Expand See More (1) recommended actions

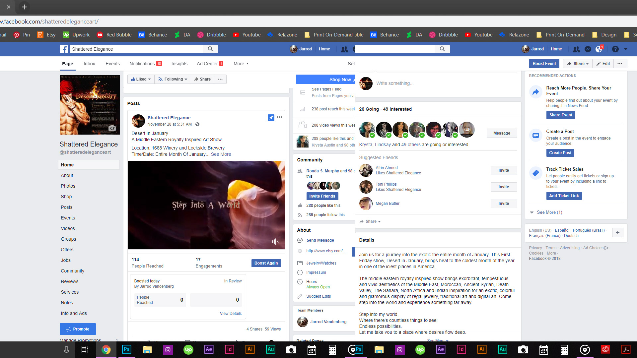tap(546, 212)
